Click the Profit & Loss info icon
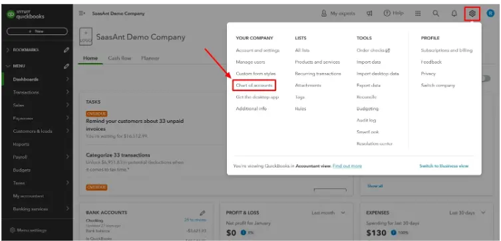The image size is (501, 241). 243,233
